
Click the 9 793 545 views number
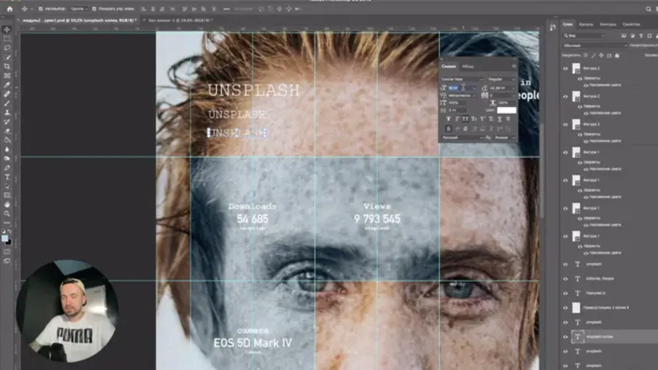tap(377, 219)
